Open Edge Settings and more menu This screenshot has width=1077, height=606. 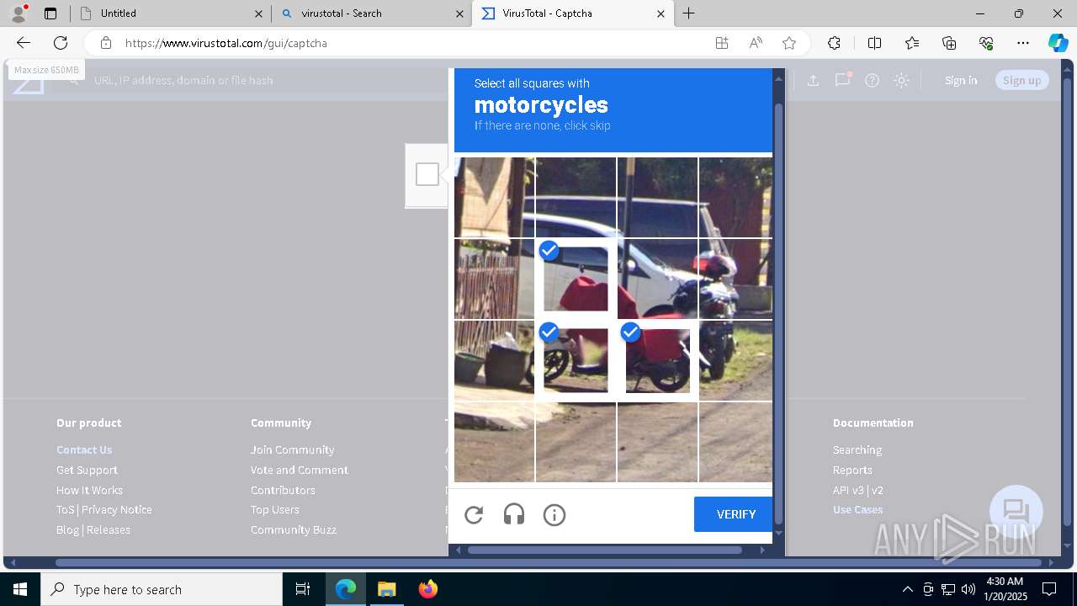(x=1023, y=43)
